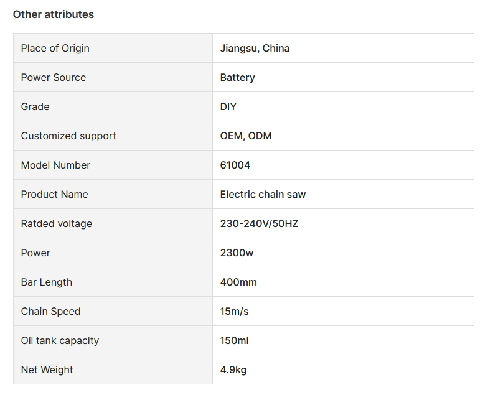Image resolution: width=493 pixels, height=395 pixels.
Task: Select the 'Place of Origin' label cell
Action: click(55, 48)
